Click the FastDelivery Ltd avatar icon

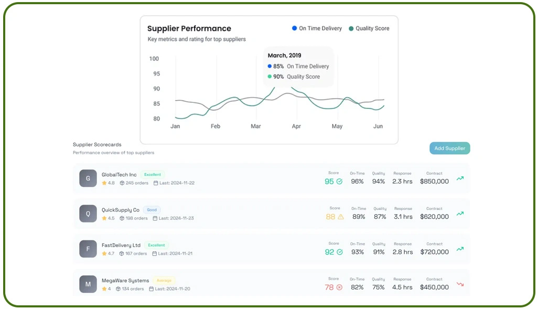tap(88, 249)
